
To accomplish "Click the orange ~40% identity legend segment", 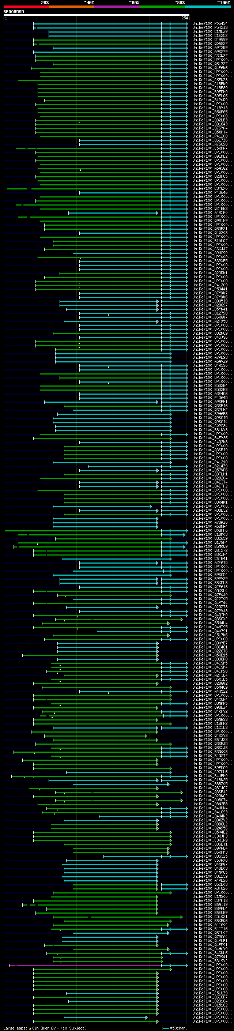I will [72, 7].
